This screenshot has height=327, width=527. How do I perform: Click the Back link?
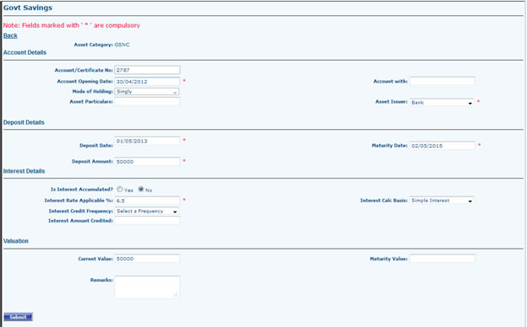click(x=10, y=35)
